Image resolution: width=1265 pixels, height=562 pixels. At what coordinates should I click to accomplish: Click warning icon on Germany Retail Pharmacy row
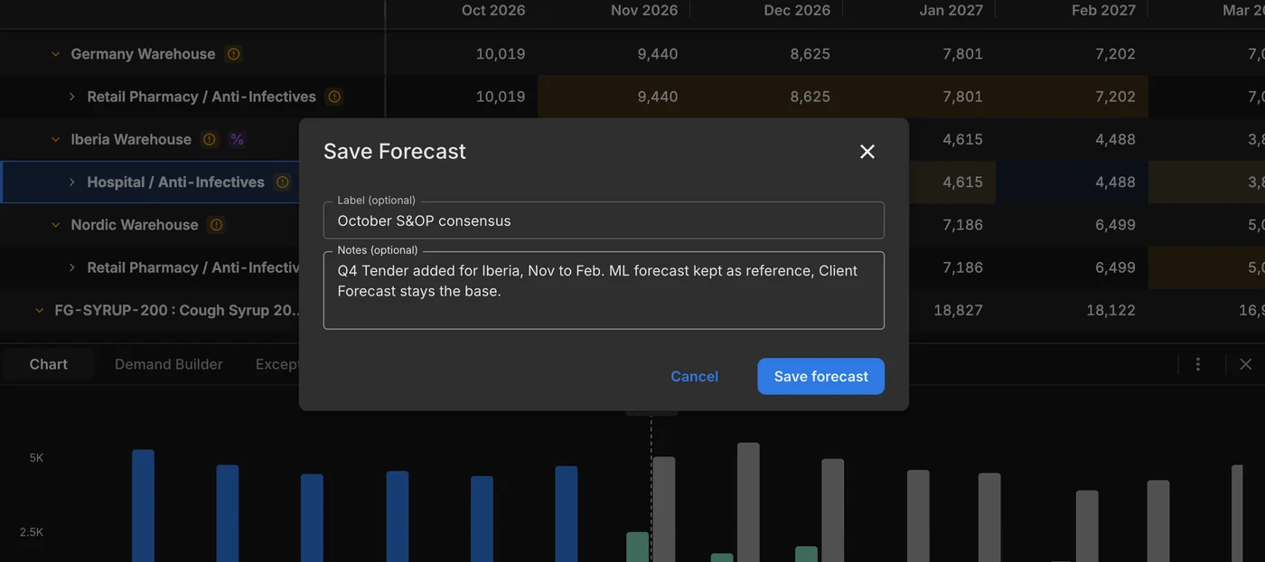[x=334, y=97]
